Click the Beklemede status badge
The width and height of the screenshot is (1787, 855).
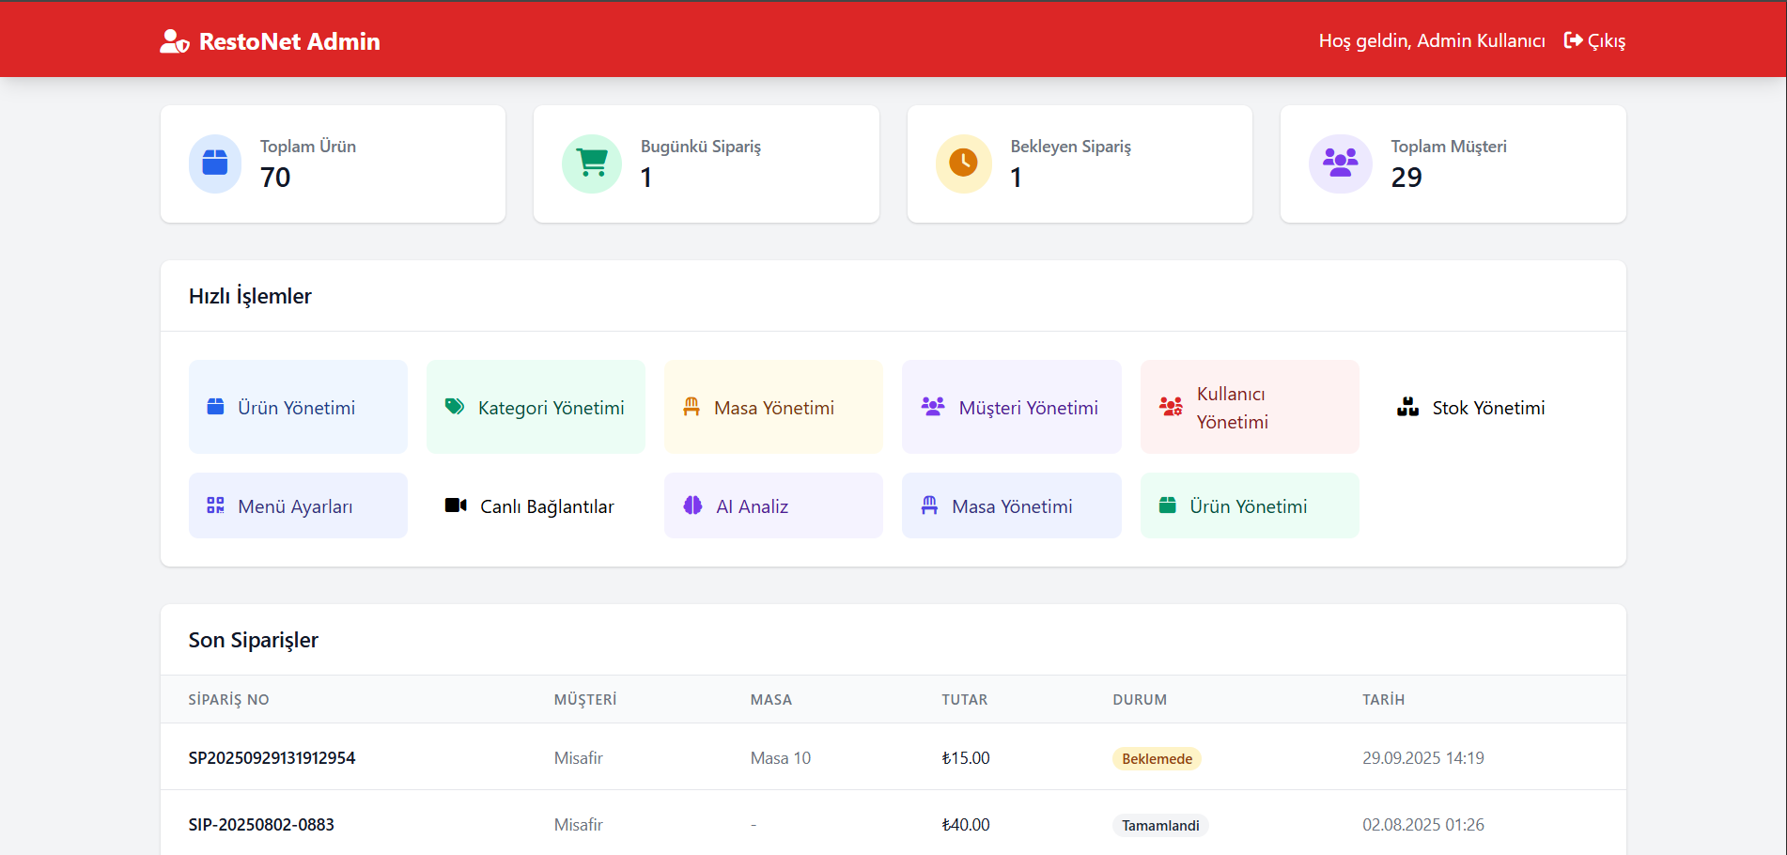tap(1157, 759)
